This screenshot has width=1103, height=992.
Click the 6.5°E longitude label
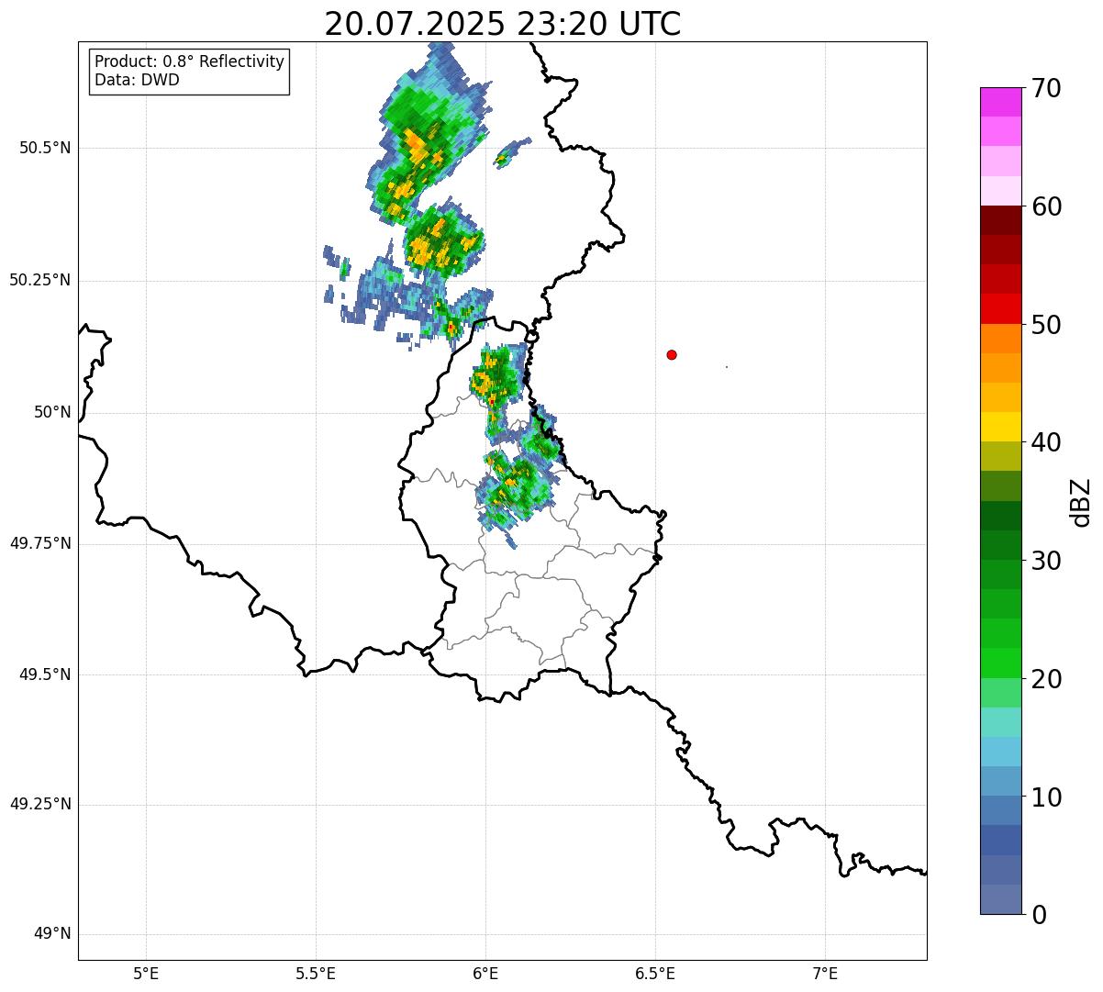click(655, 975)
